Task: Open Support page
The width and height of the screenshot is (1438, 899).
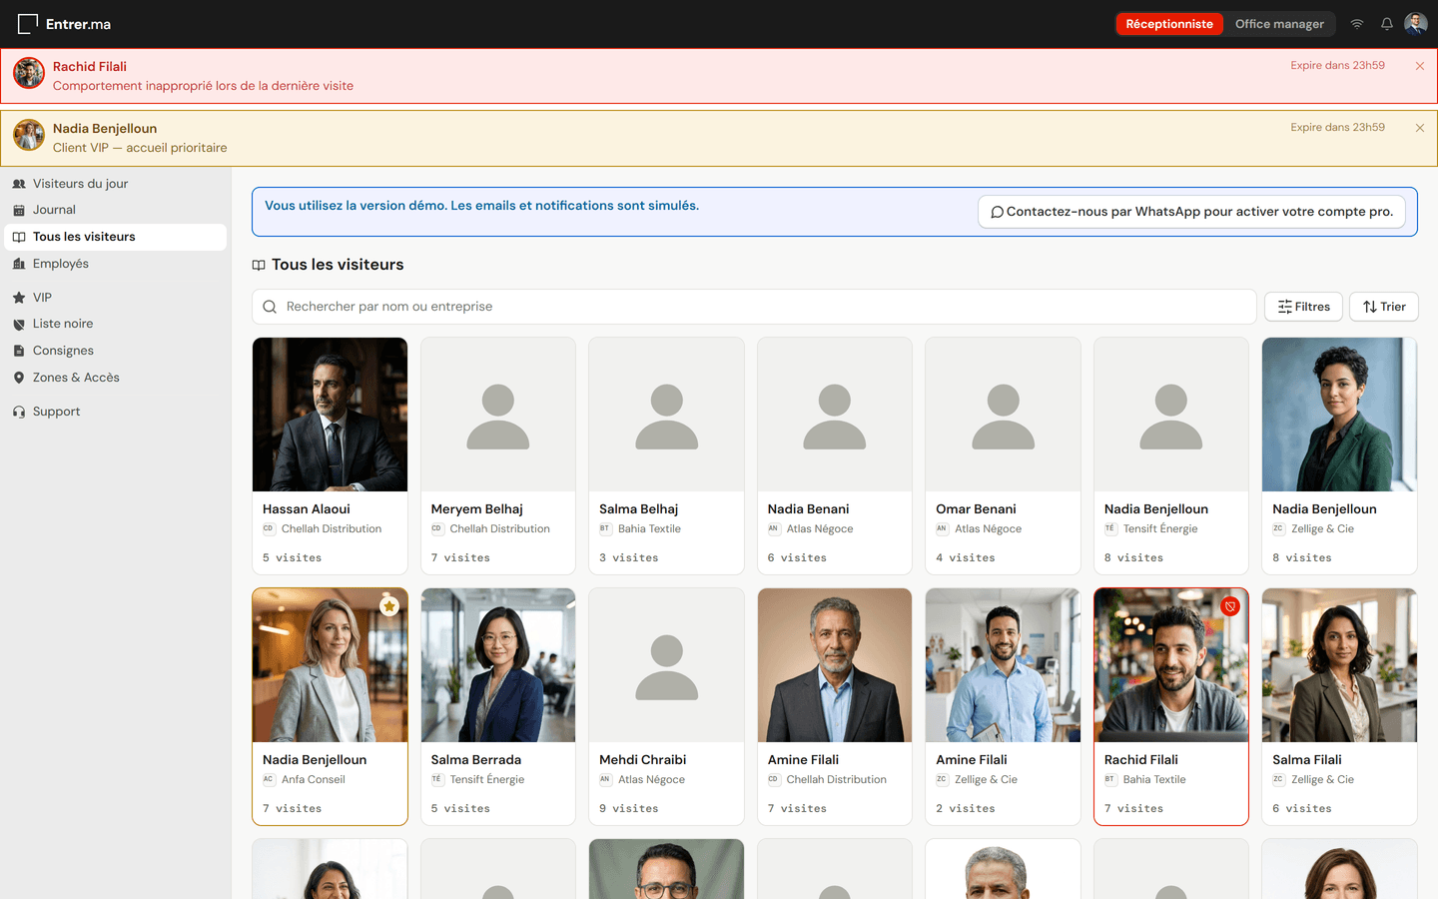Action: (116, 412)
